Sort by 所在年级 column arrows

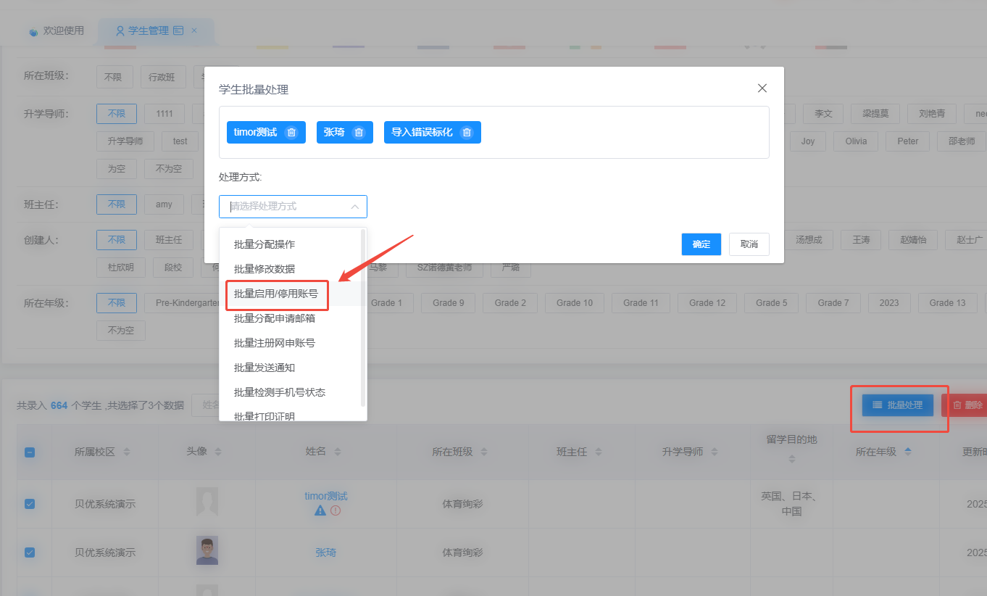pos(908,452)
